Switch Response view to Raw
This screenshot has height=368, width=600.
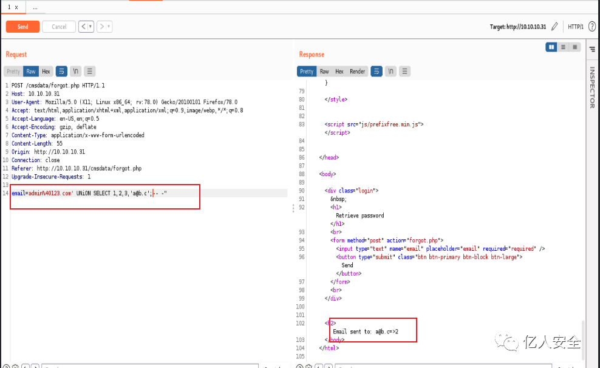pyautogui.click(x=324, y=72)
